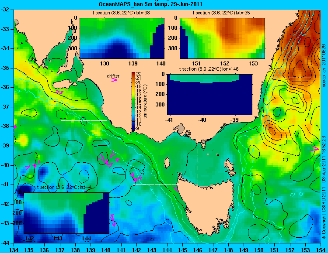Click the '© Copyright CSIRO 2011' notice
Image resolution: width=328 pixels, height=253 pixels.
pyautogui.click(x=324, y=213)
